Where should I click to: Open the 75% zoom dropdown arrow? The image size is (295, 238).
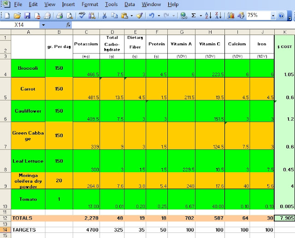click(x=273, y=16)
